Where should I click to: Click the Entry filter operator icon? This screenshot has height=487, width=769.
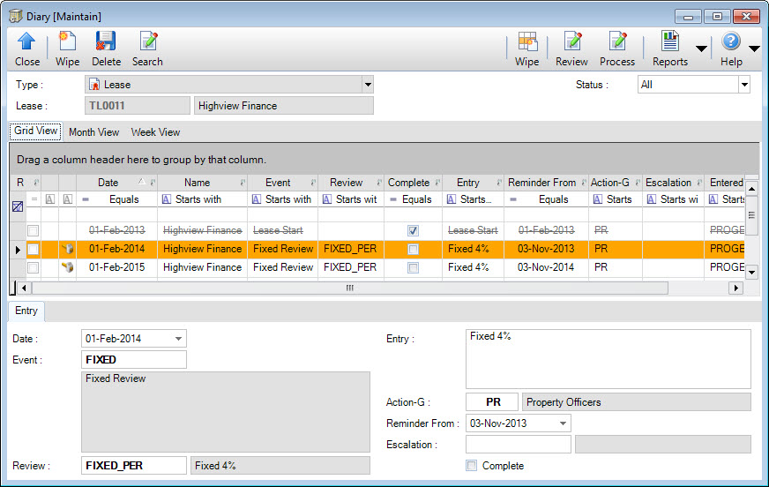[452, 199]
